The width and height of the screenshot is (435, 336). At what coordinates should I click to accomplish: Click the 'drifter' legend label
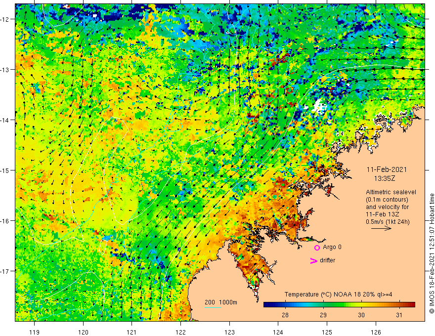[x=327, y=260]
